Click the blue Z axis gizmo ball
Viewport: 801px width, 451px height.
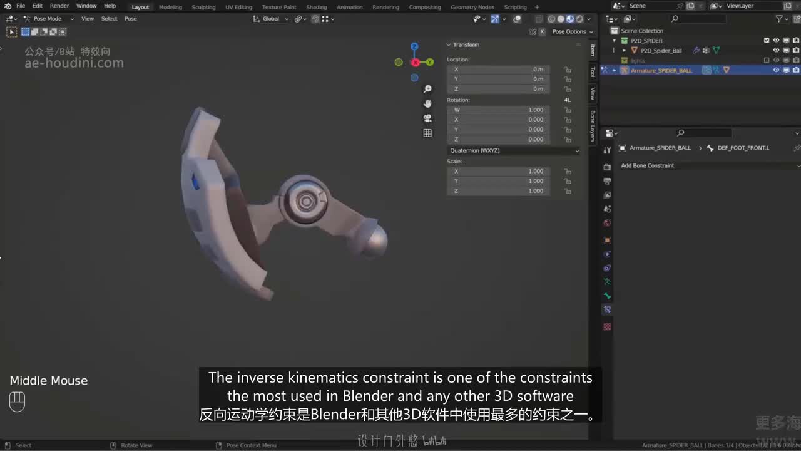(x=414, y=46)
